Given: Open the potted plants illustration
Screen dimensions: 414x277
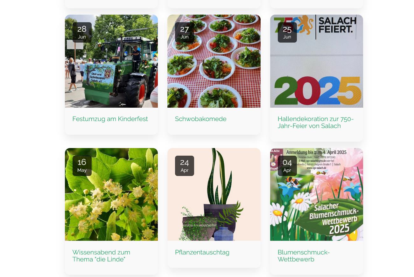Looking at the screenshot, I should [214, 194].
